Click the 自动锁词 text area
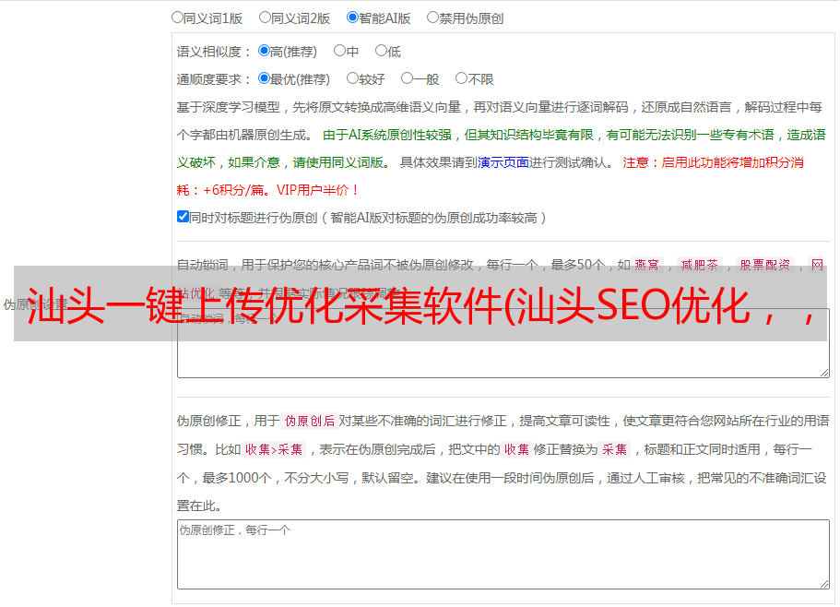The width and height of the screenshot is (840, 607). pos(503,343)
